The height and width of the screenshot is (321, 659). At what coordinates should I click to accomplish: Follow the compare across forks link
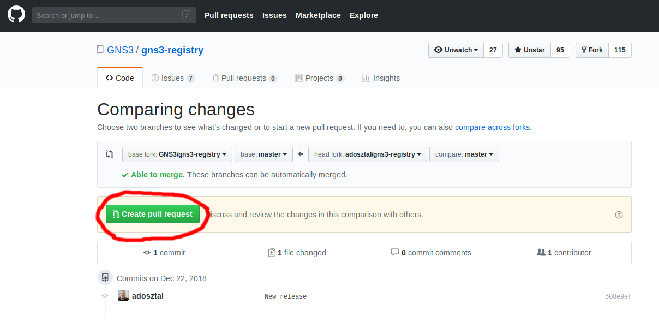[x=492, y=127]
